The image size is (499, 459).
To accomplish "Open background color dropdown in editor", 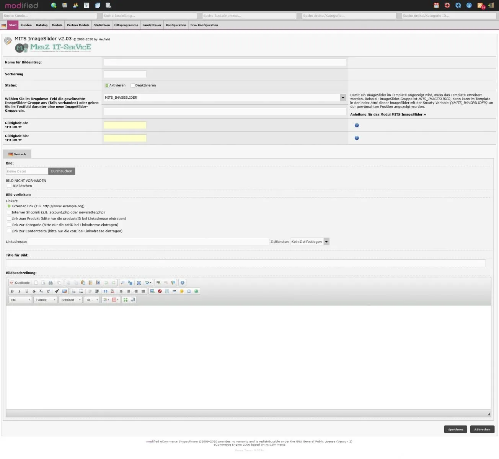I will click(115, 300).
